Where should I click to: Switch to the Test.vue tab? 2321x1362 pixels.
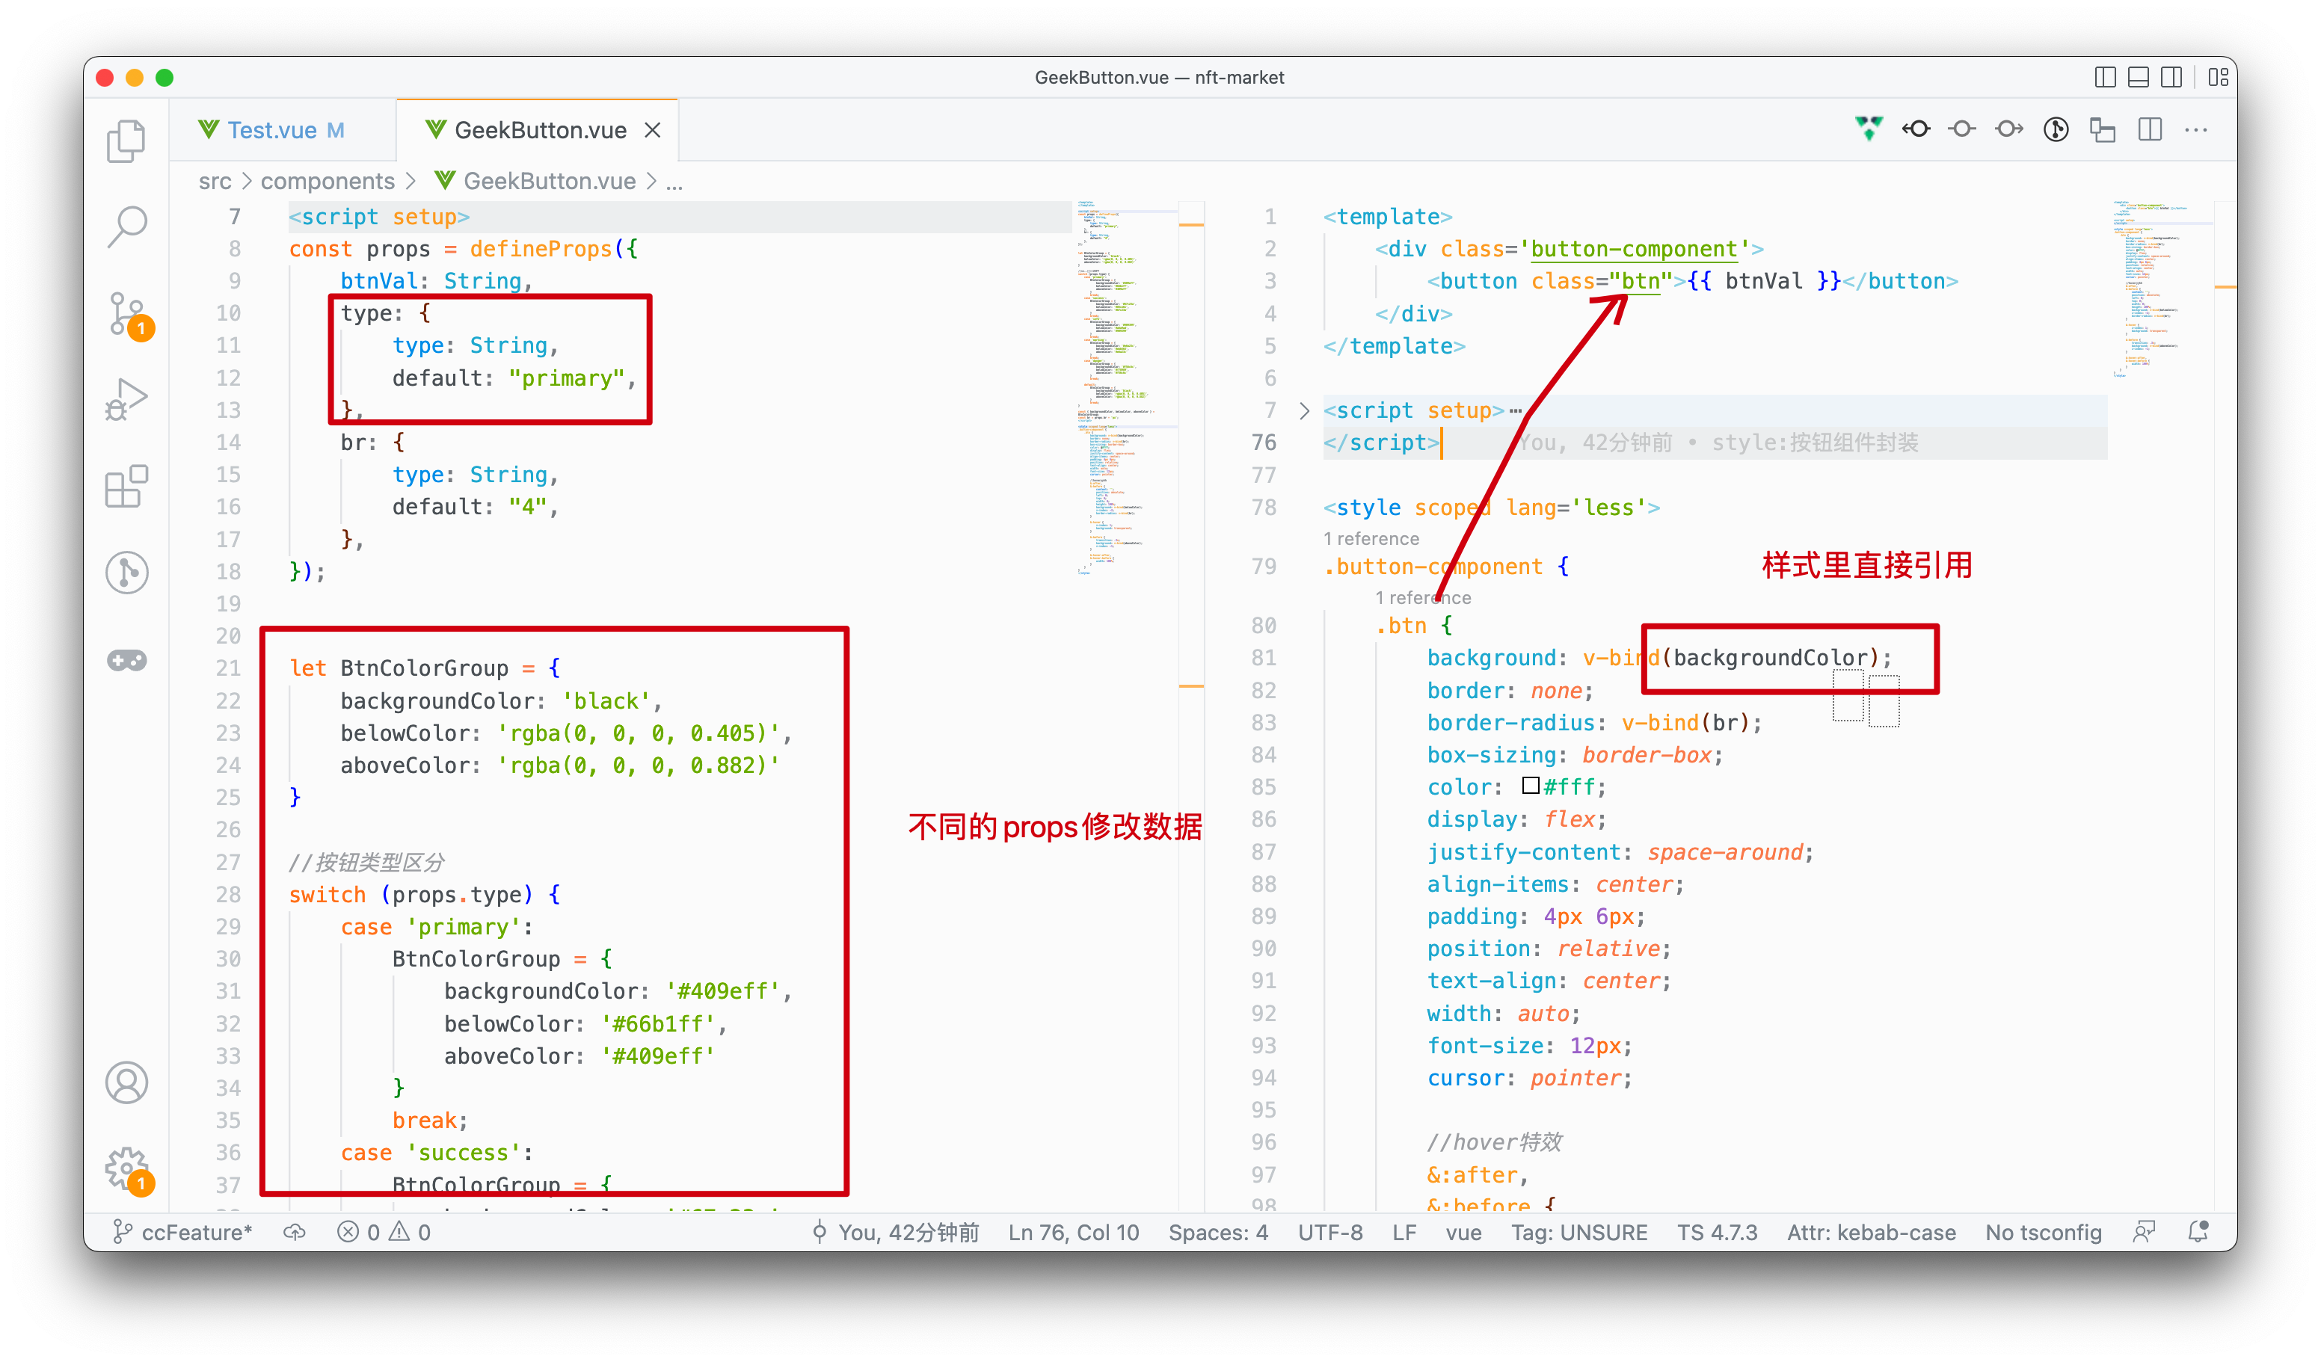coord(271,130)
